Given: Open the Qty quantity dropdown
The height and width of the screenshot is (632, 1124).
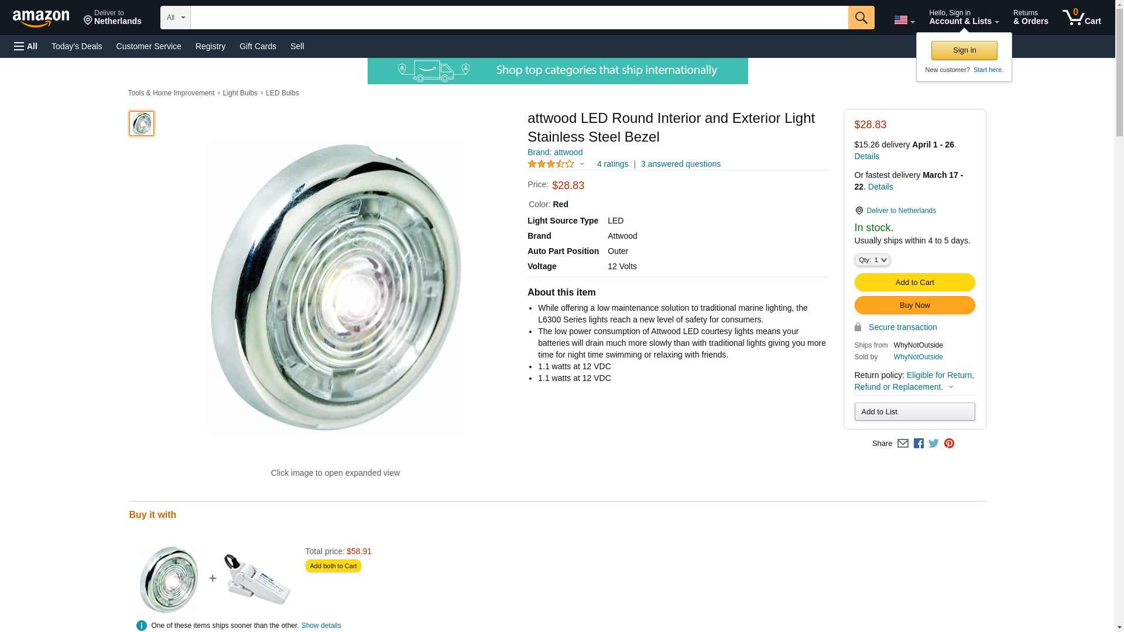Looking at the screenshot, I should point(872,260).
